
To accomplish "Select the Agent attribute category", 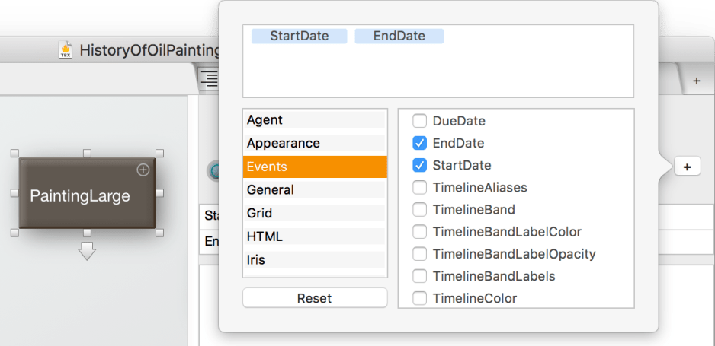I will pyautogui.click(x=315, y=120).
